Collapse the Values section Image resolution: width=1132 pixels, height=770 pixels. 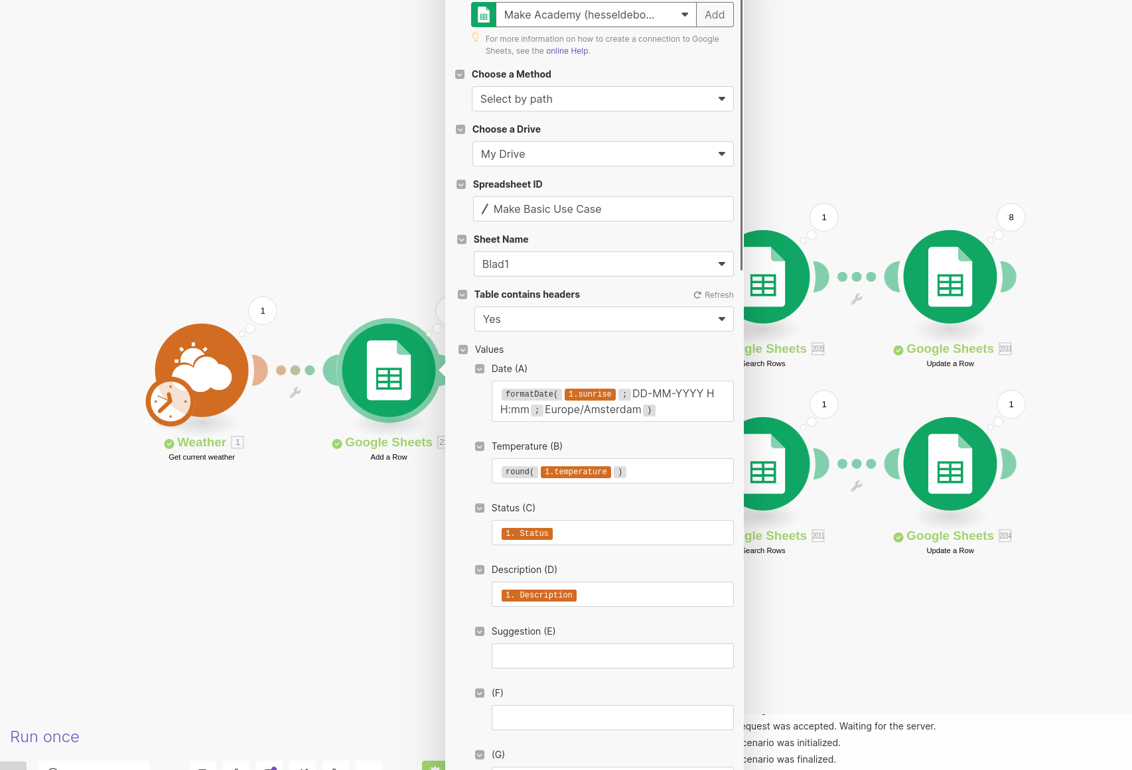[x=463, y=350]
